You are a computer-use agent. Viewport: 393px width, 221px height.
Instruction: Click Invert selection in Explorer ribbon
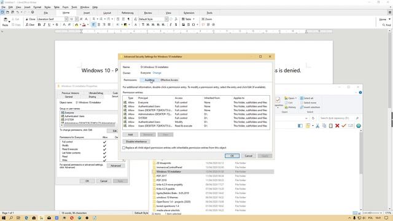[309, 107]
